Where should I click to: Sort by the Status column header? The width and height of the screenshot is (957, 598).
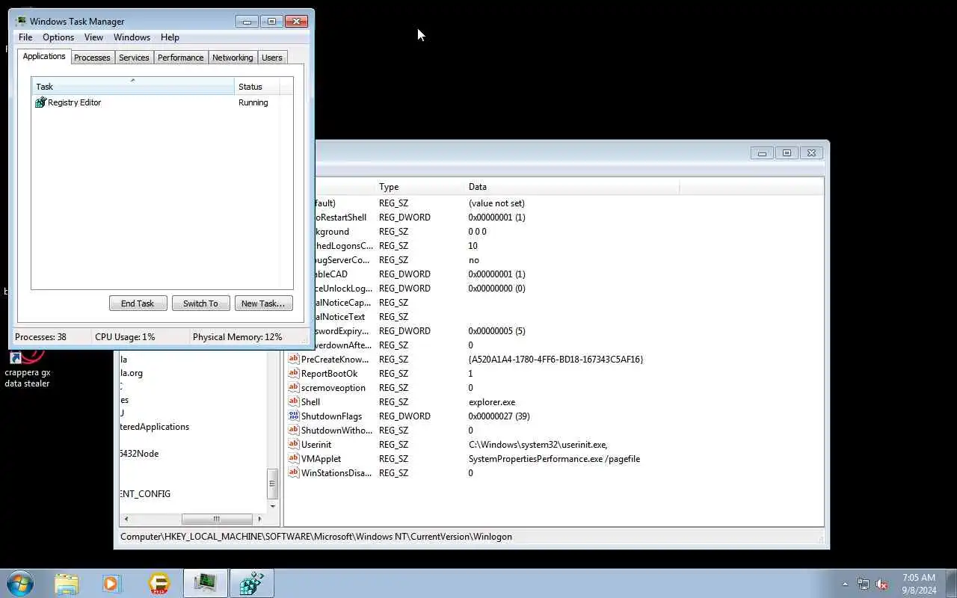(x=256, y=86)
